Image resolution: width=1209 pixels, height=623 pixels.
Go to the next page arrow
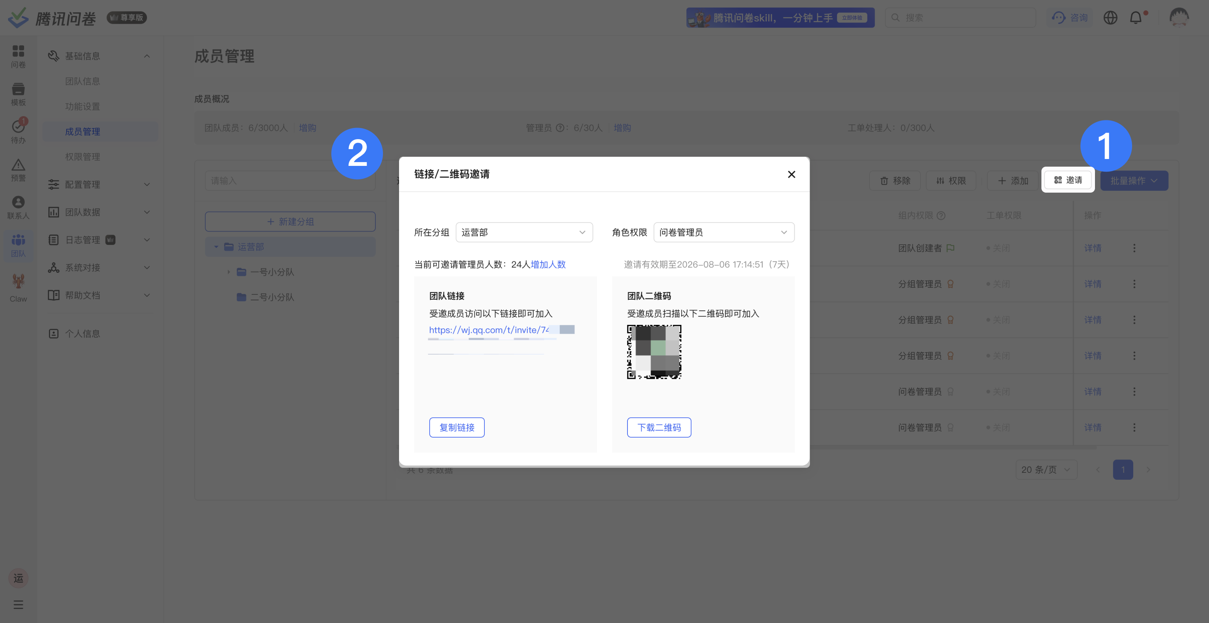click(1148, 470)
